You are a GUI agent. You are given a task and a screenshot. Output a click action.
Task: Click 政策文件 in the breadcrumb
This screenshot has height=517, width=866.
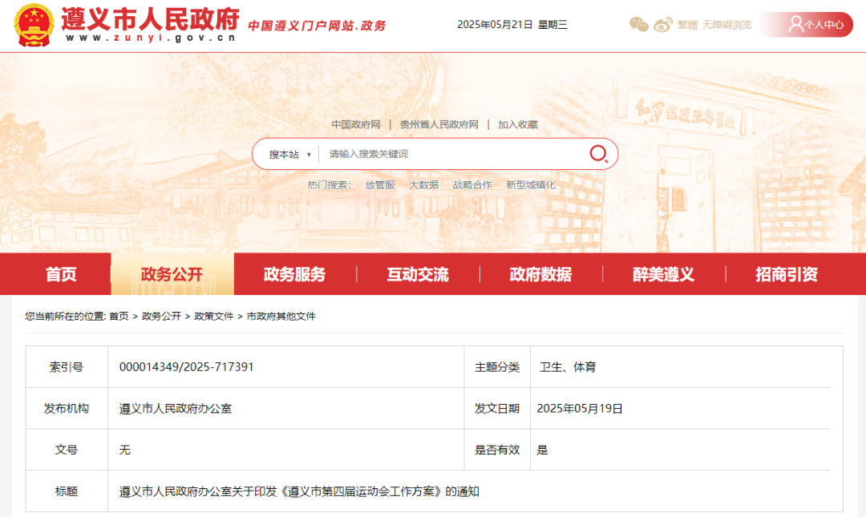click(213, 317)
